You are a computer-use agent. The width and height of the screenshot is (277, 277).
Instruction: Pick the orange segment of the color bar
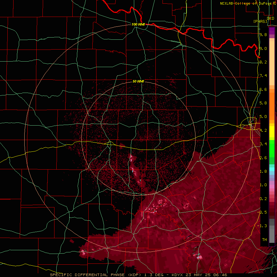click(x=272, y=106)
